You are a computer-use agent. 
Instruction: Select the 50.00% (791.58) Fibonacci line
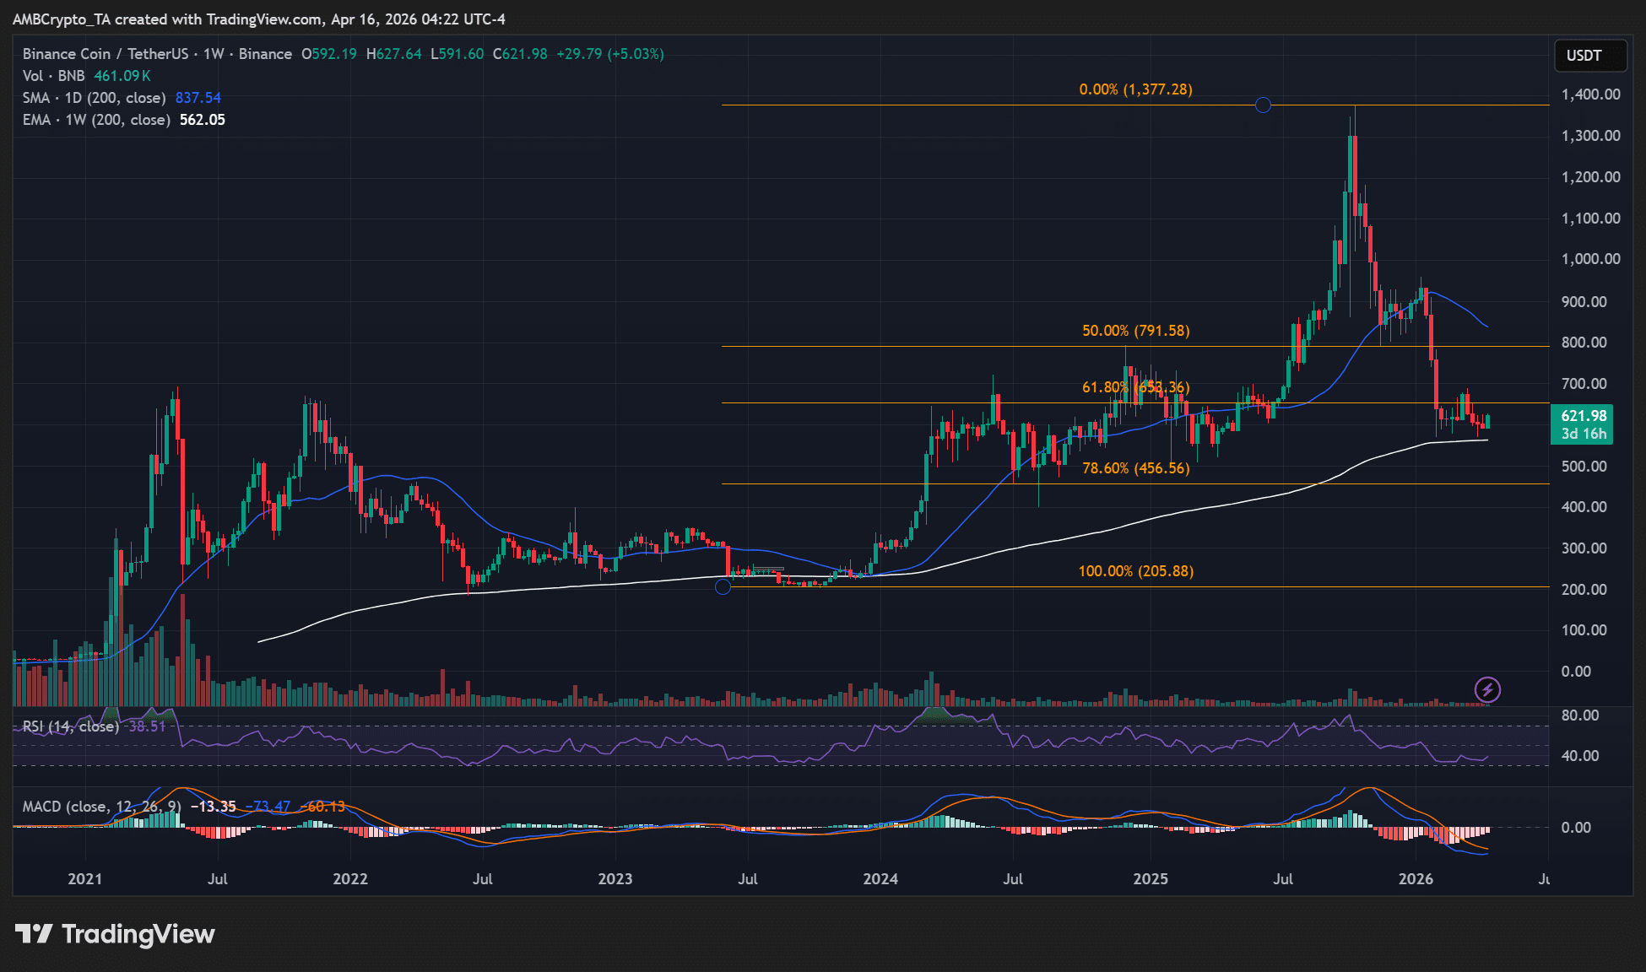[1135, 331]
